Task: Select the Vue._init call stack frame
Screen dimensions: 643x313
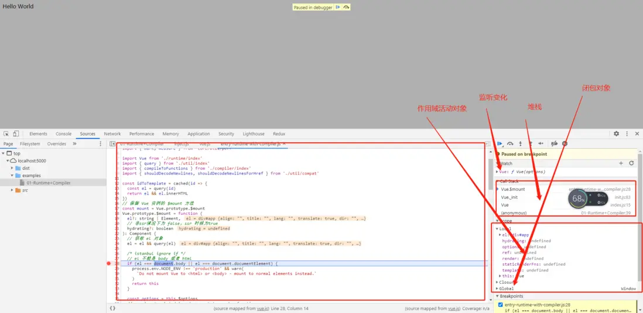Action: pos(566,197)
